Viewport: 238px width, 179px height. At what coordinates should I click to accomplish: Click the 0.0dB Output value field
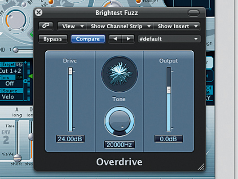coord(168,139)
